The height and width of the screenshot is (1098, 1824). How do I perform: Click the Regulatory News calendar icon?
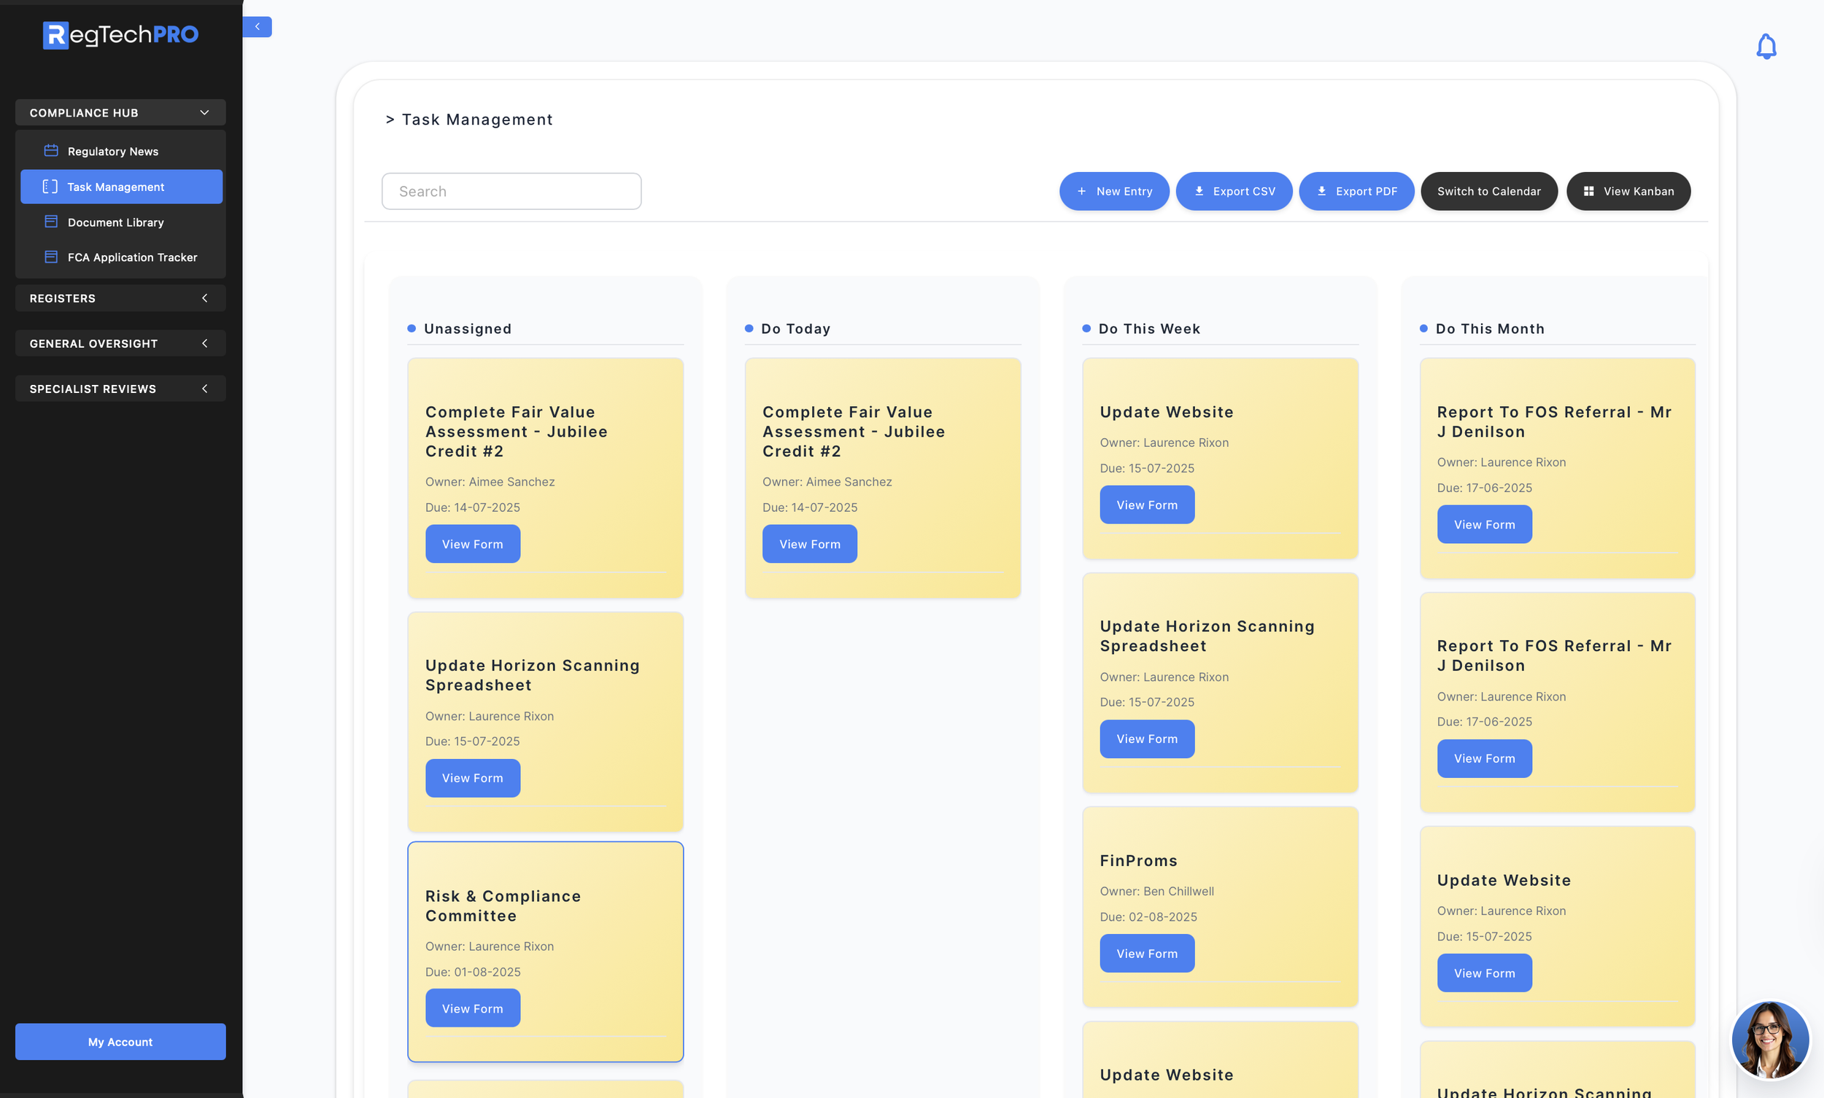click(x=51, y=151)
